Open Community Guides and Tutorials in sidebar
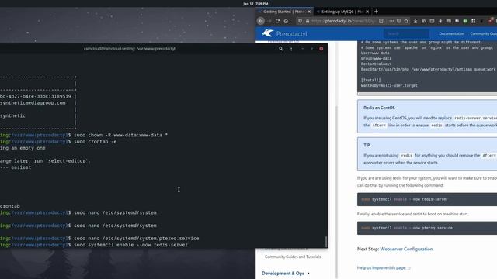The image size is (497, 279). [293, 257]
